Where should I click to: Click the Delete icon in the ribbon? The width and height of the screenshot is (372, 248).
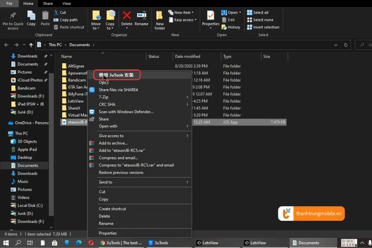126,15
